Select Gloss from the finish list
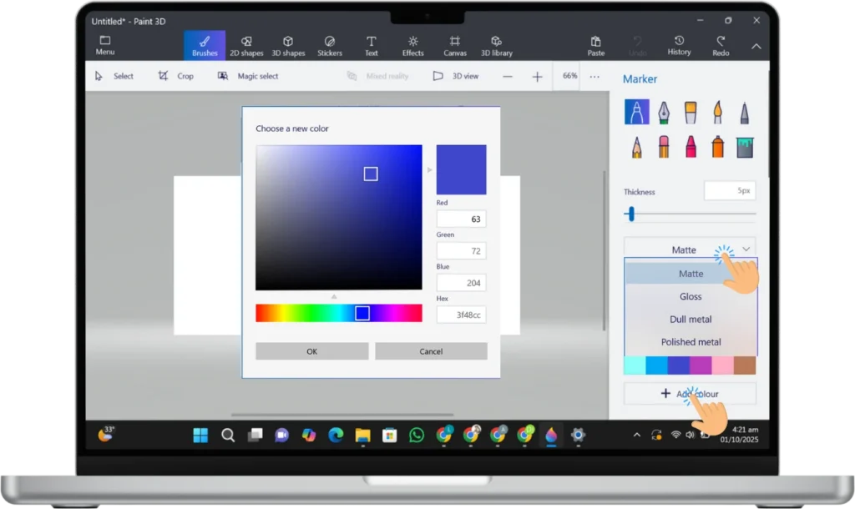This screenshot has height=509, width=855. coord(691,296)
